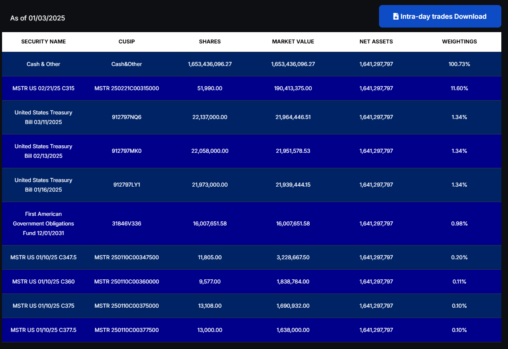Click the 11,805.00 shares cell
This screenshot has height=349, width=508.
point(210,258)
